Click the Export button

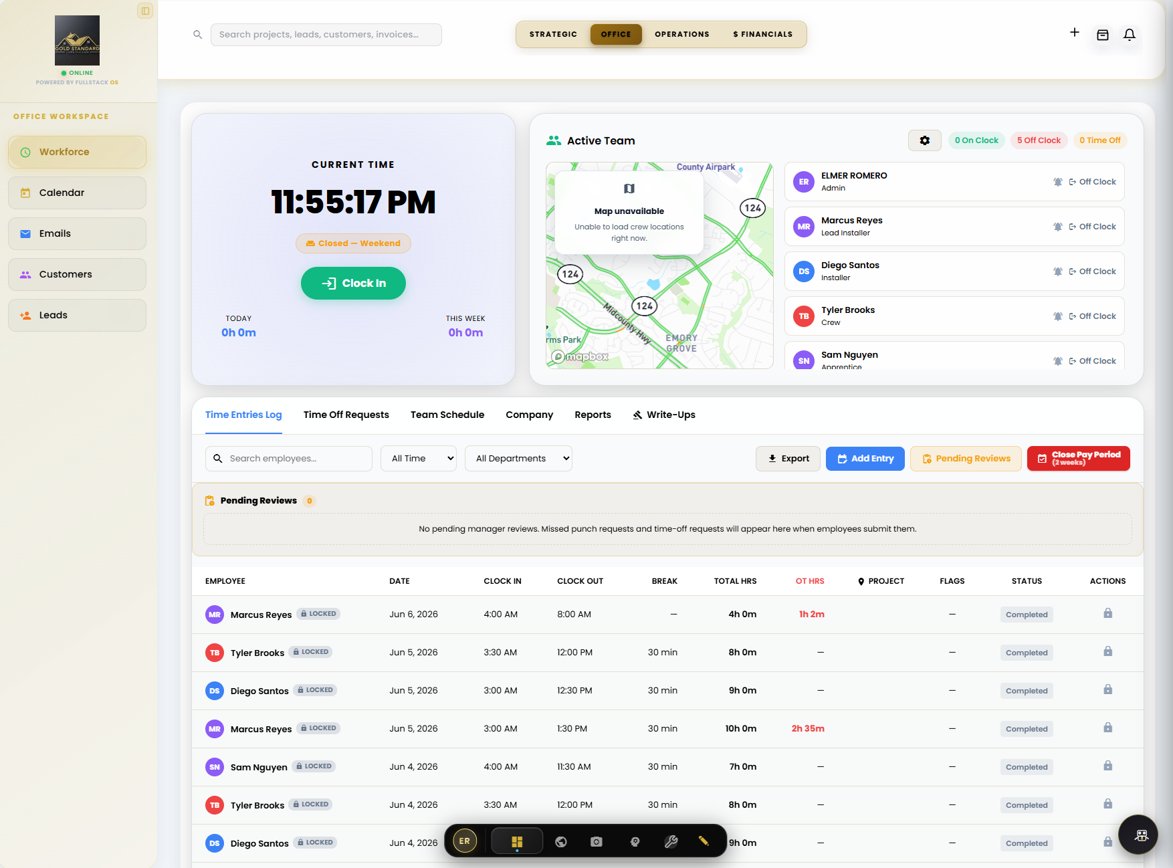[788, 459]
